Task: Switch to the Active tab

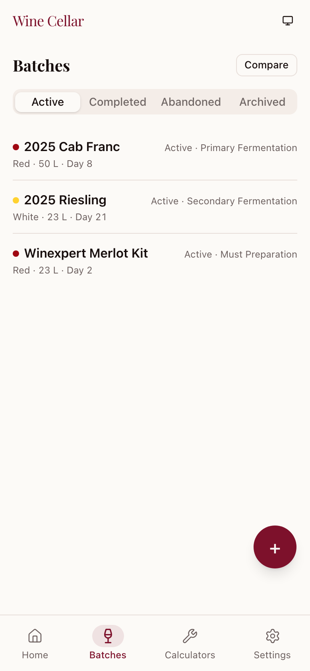Action: pyautogui.click(x=48, y=102)
